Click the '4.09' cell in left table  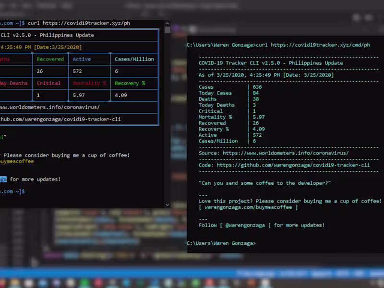(121, 95)
